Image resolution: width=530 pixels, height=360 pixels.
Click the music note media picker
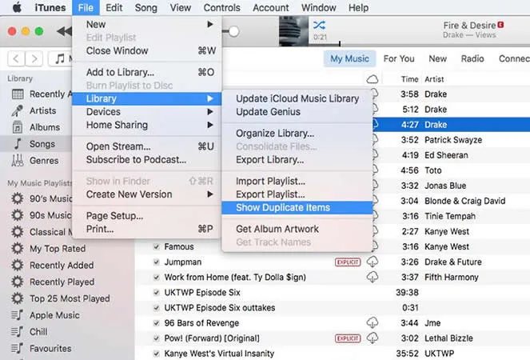[61, 59]
